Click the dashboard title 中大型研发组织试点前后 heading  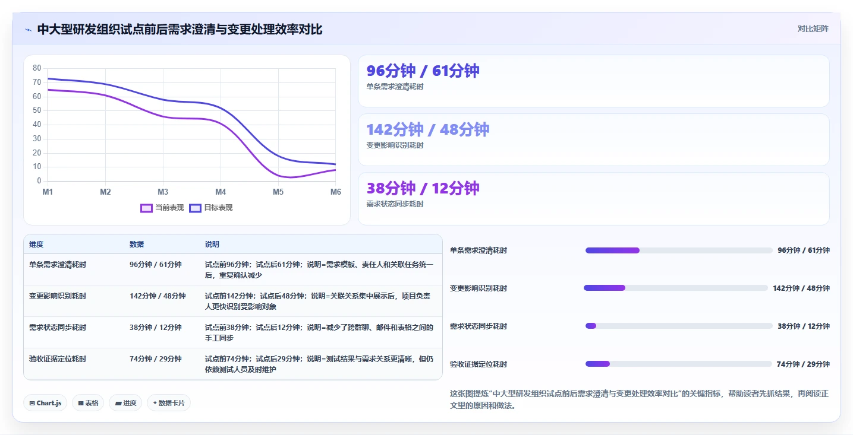coord(180,29)
